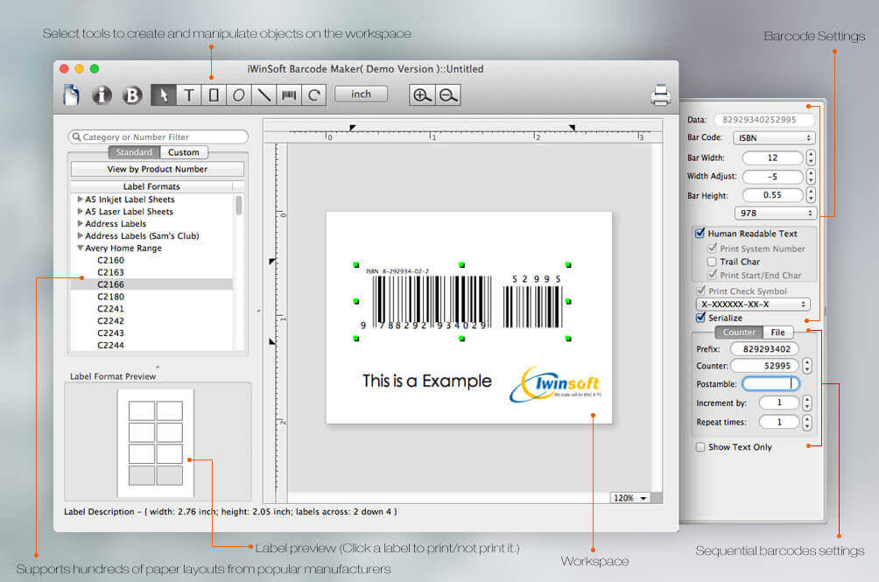Click the Print icon
The image size is (879, 582).
(x=660, y=95)
